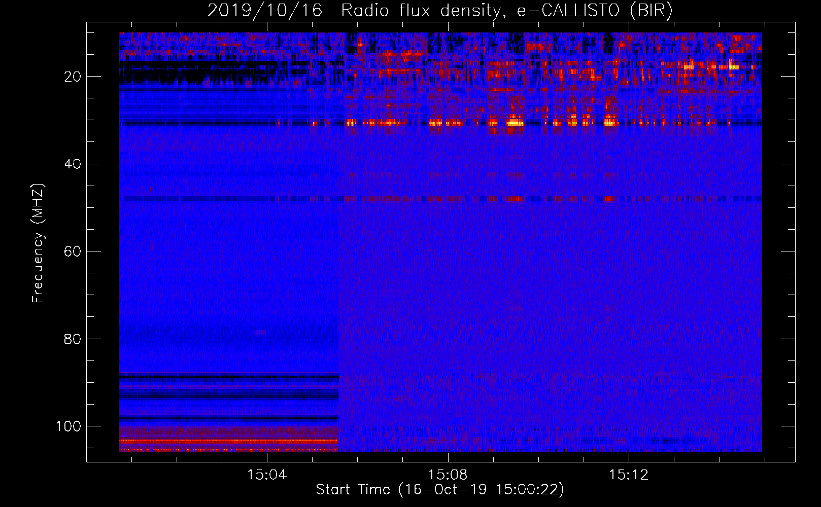Click the 40 frequency tick label
The width and height of the screenshot is (821, 507).
coord(73,164)
